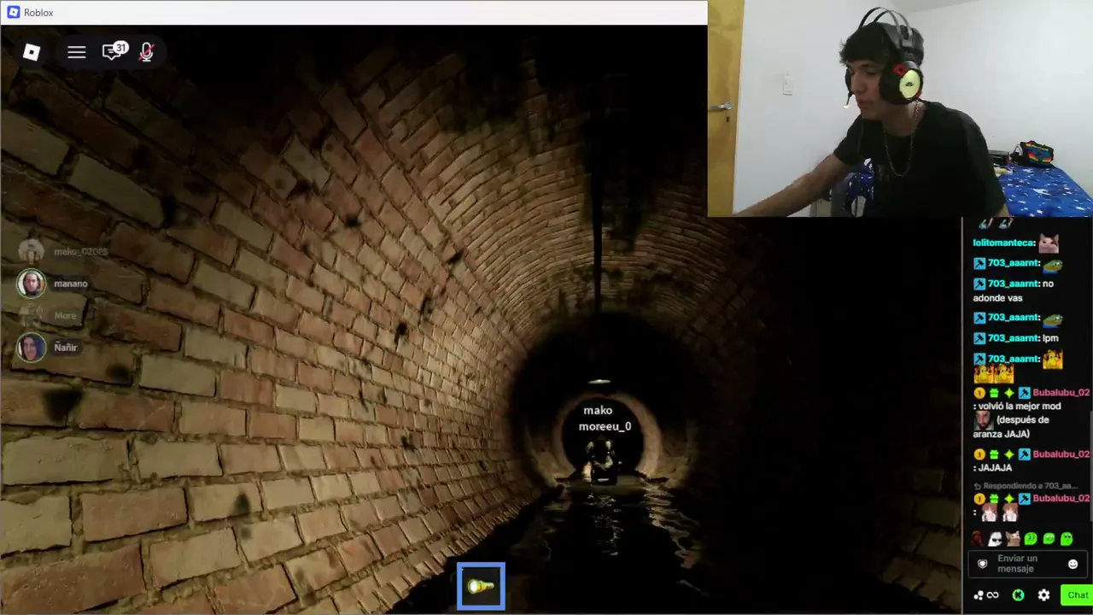
Task: Click the 'manano' player name label
Action: [x=71, y=284]
